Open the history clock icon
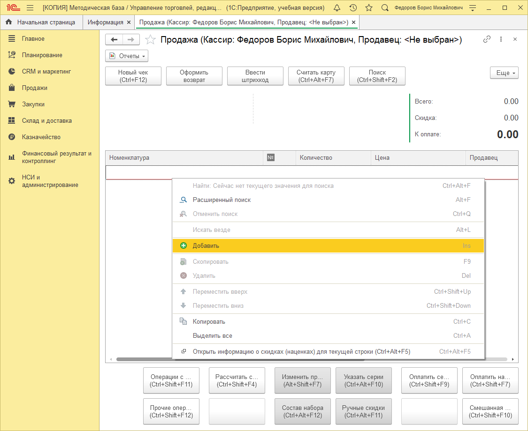Screen dimensions: 528x431 353,8
